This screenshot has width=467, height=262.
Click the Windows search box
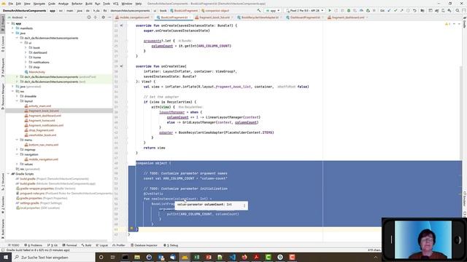click(x=53, y=257)
